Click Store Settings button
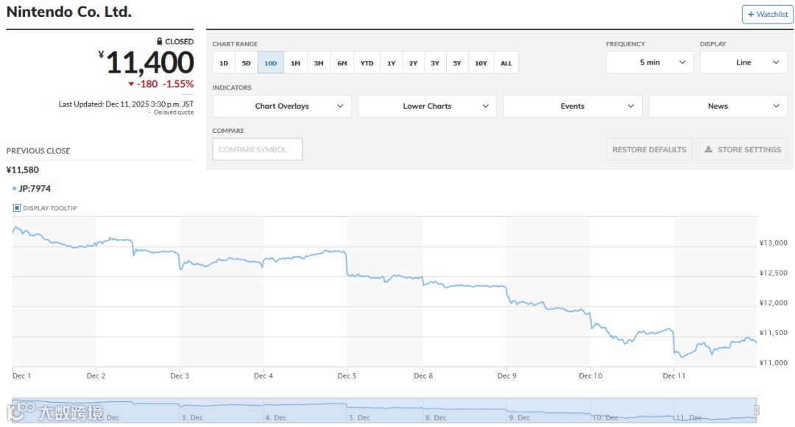This screenshot has width=795, height=427. pyautogui.click(x=743, y=149)
